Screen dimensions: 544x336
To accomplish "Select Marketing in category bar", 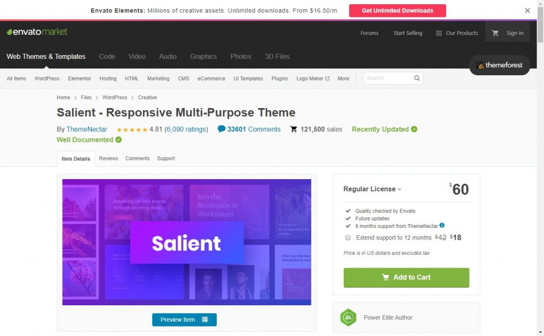I will pyautogui.click(x=158, y=78).
